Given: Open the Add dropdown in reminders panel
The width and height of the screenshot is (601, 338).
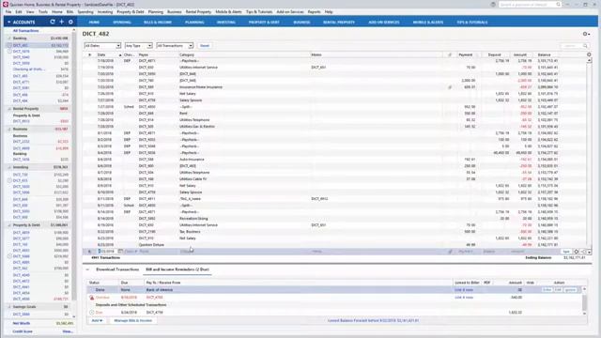Looking at the screenshot, I should point(97,320).
